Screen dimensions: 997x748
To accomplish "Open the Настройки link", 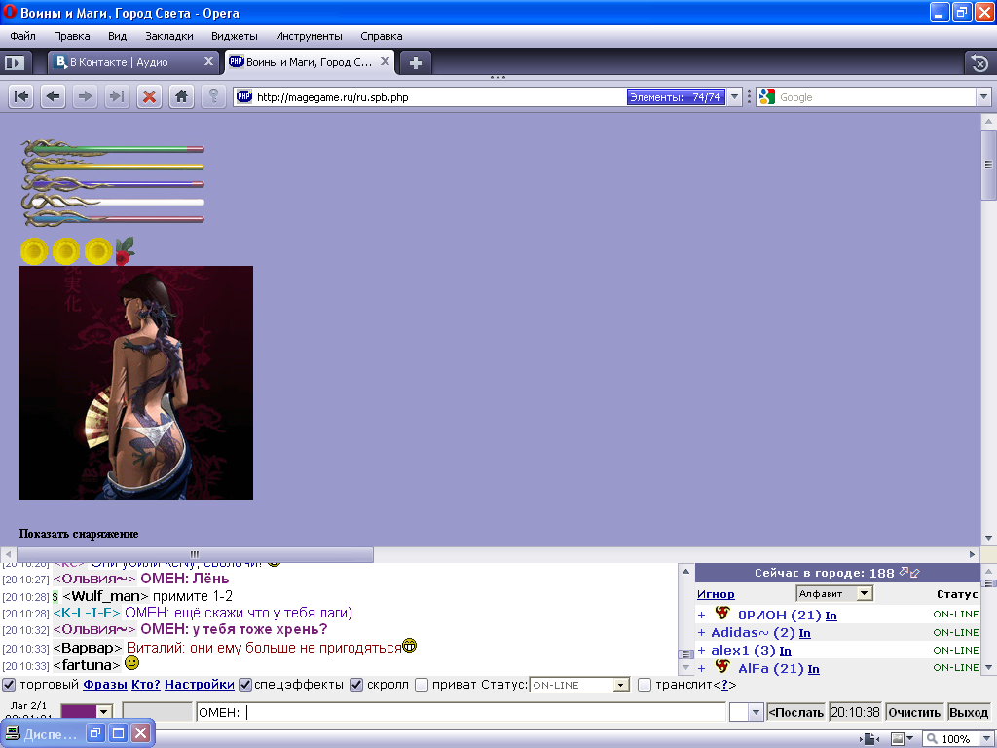I will click(x=199, y=685).
